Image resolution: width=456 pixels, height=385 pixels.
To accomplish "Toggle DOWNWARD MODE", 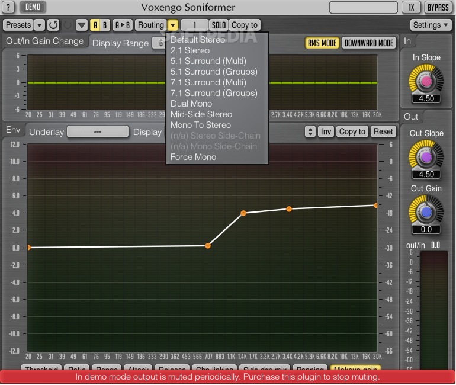I will click(369, 43).
